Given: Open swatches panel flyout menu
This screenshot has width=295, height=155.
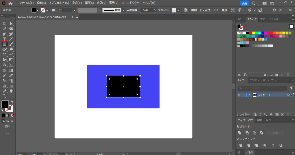Looking at the screenshot, I should click(x=292, y=19).
